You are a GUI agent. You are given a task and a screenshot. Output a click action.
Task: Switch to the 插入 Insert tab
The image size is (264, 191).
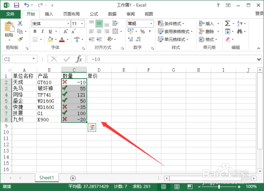49,14
